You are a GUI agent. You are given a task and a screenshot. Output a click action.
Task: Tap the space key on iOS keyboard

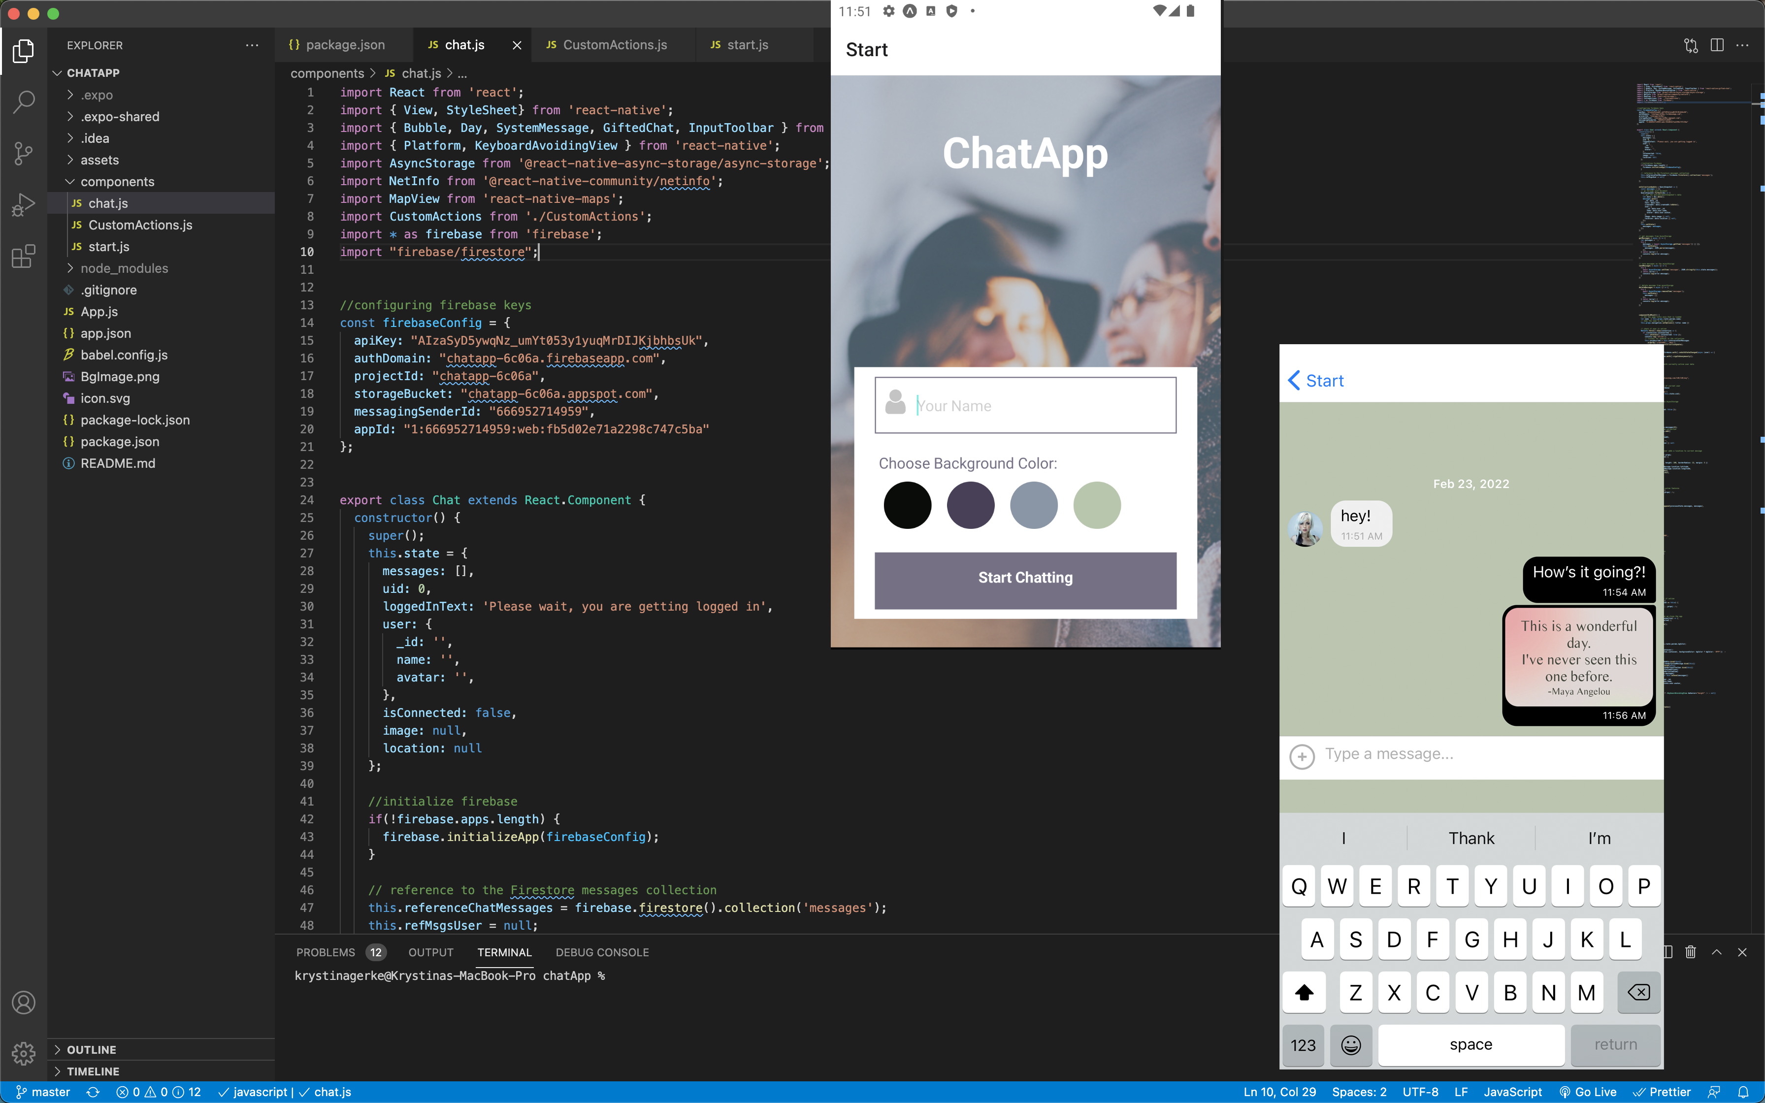[x=1471, y=1045]
